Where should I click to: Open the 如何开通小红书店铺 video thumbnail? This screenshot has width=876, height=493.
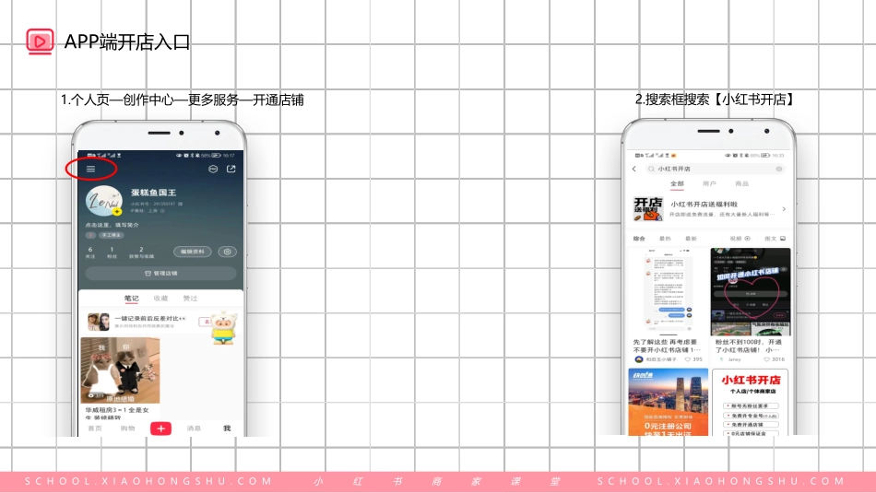click(x=751, y=291)
